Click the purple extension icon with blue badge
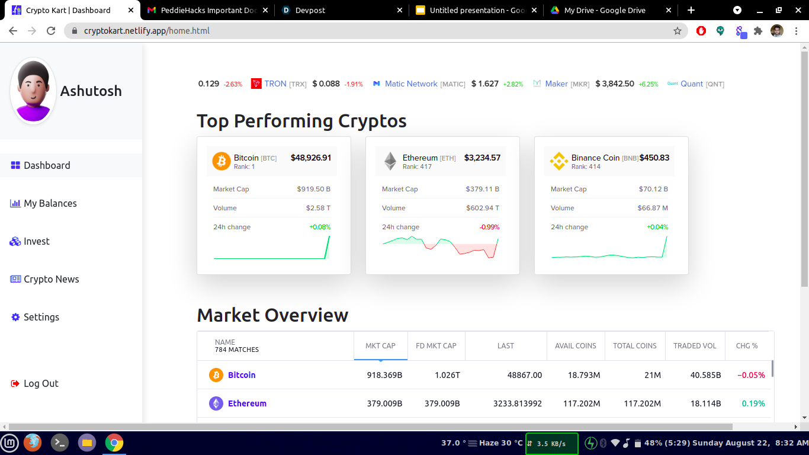The height and width of the screenshot is (455, 809). point(740,31)
